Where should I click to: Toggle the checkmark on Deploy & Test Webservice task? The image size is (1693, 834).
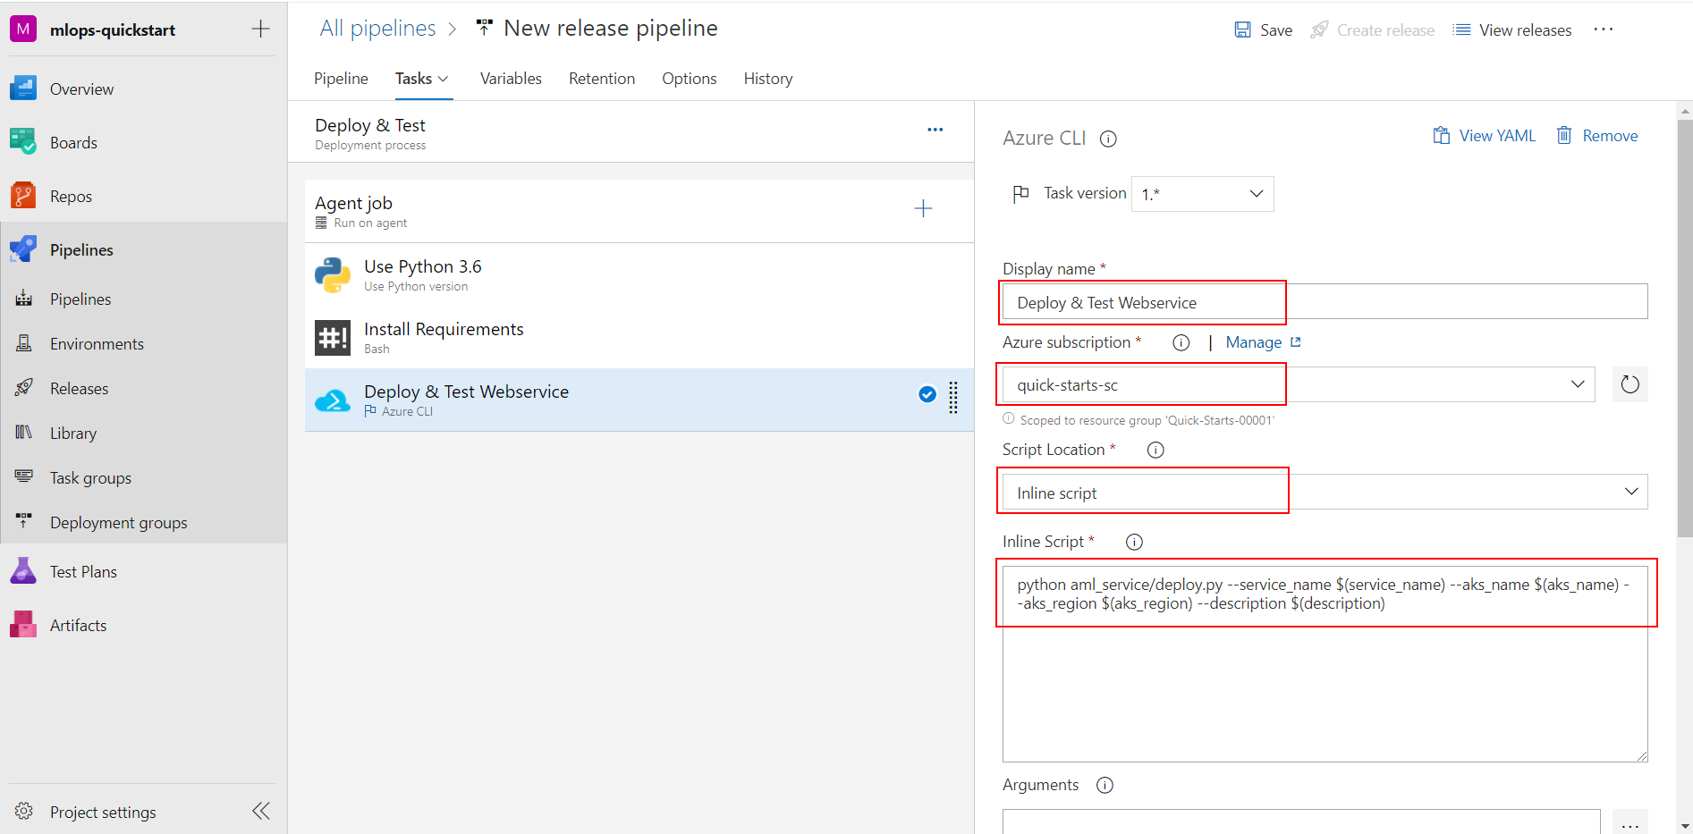[927, 394]
